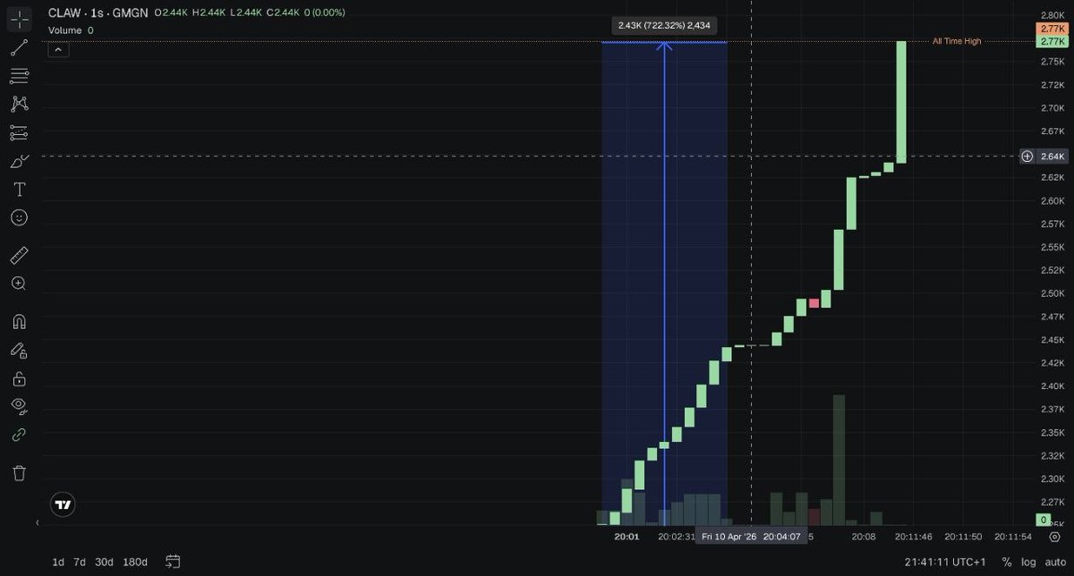Viewport: 1074px width, 576px height.
Task: Open chart settings gear icon
Action: [x=1054, y=537]
